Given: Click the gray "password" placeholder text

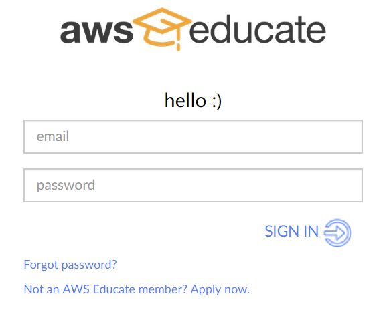Looking at the screenshot, I should (x=66, y=186).
